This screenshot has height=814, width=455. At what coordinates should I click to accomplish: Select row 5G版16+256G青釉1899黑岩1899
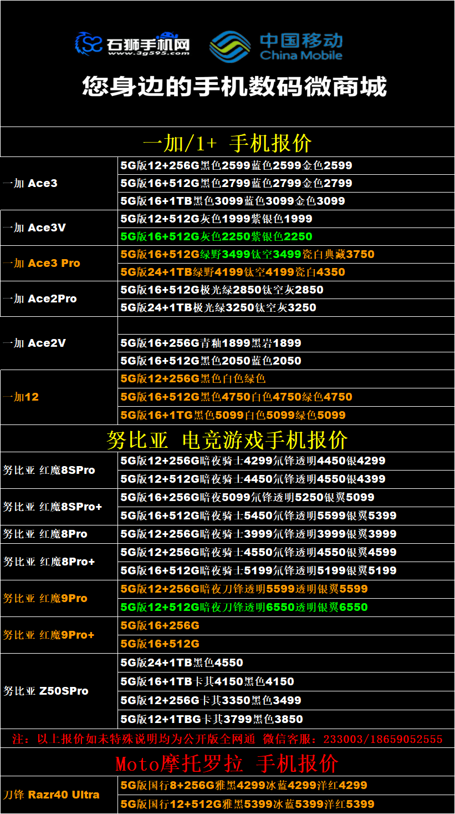coord(286,343)
